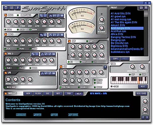The image size is (153, 125).
Task: Switch to the AMP envelope tab
Action: point(28,94)
